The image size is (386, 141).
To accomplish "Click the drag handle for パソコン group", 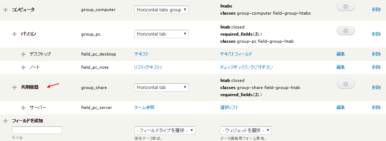I will click(x=14, y=34).
